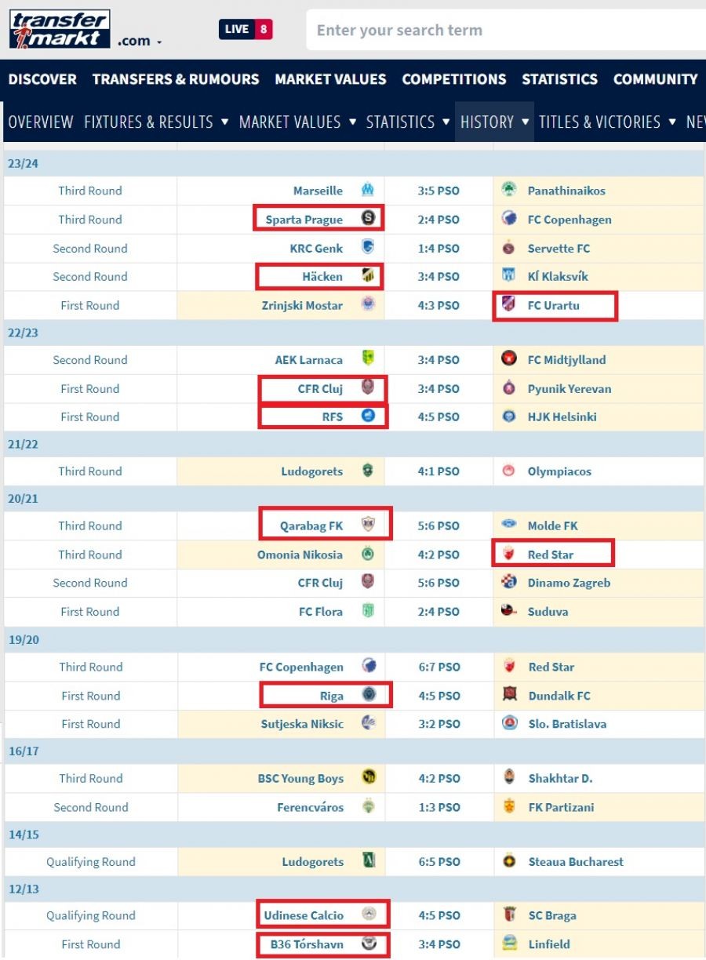Image resolution: width=706 pixels, height=960 pixels.
Task: Open the LIVE matches indicator
Action: 246,30
